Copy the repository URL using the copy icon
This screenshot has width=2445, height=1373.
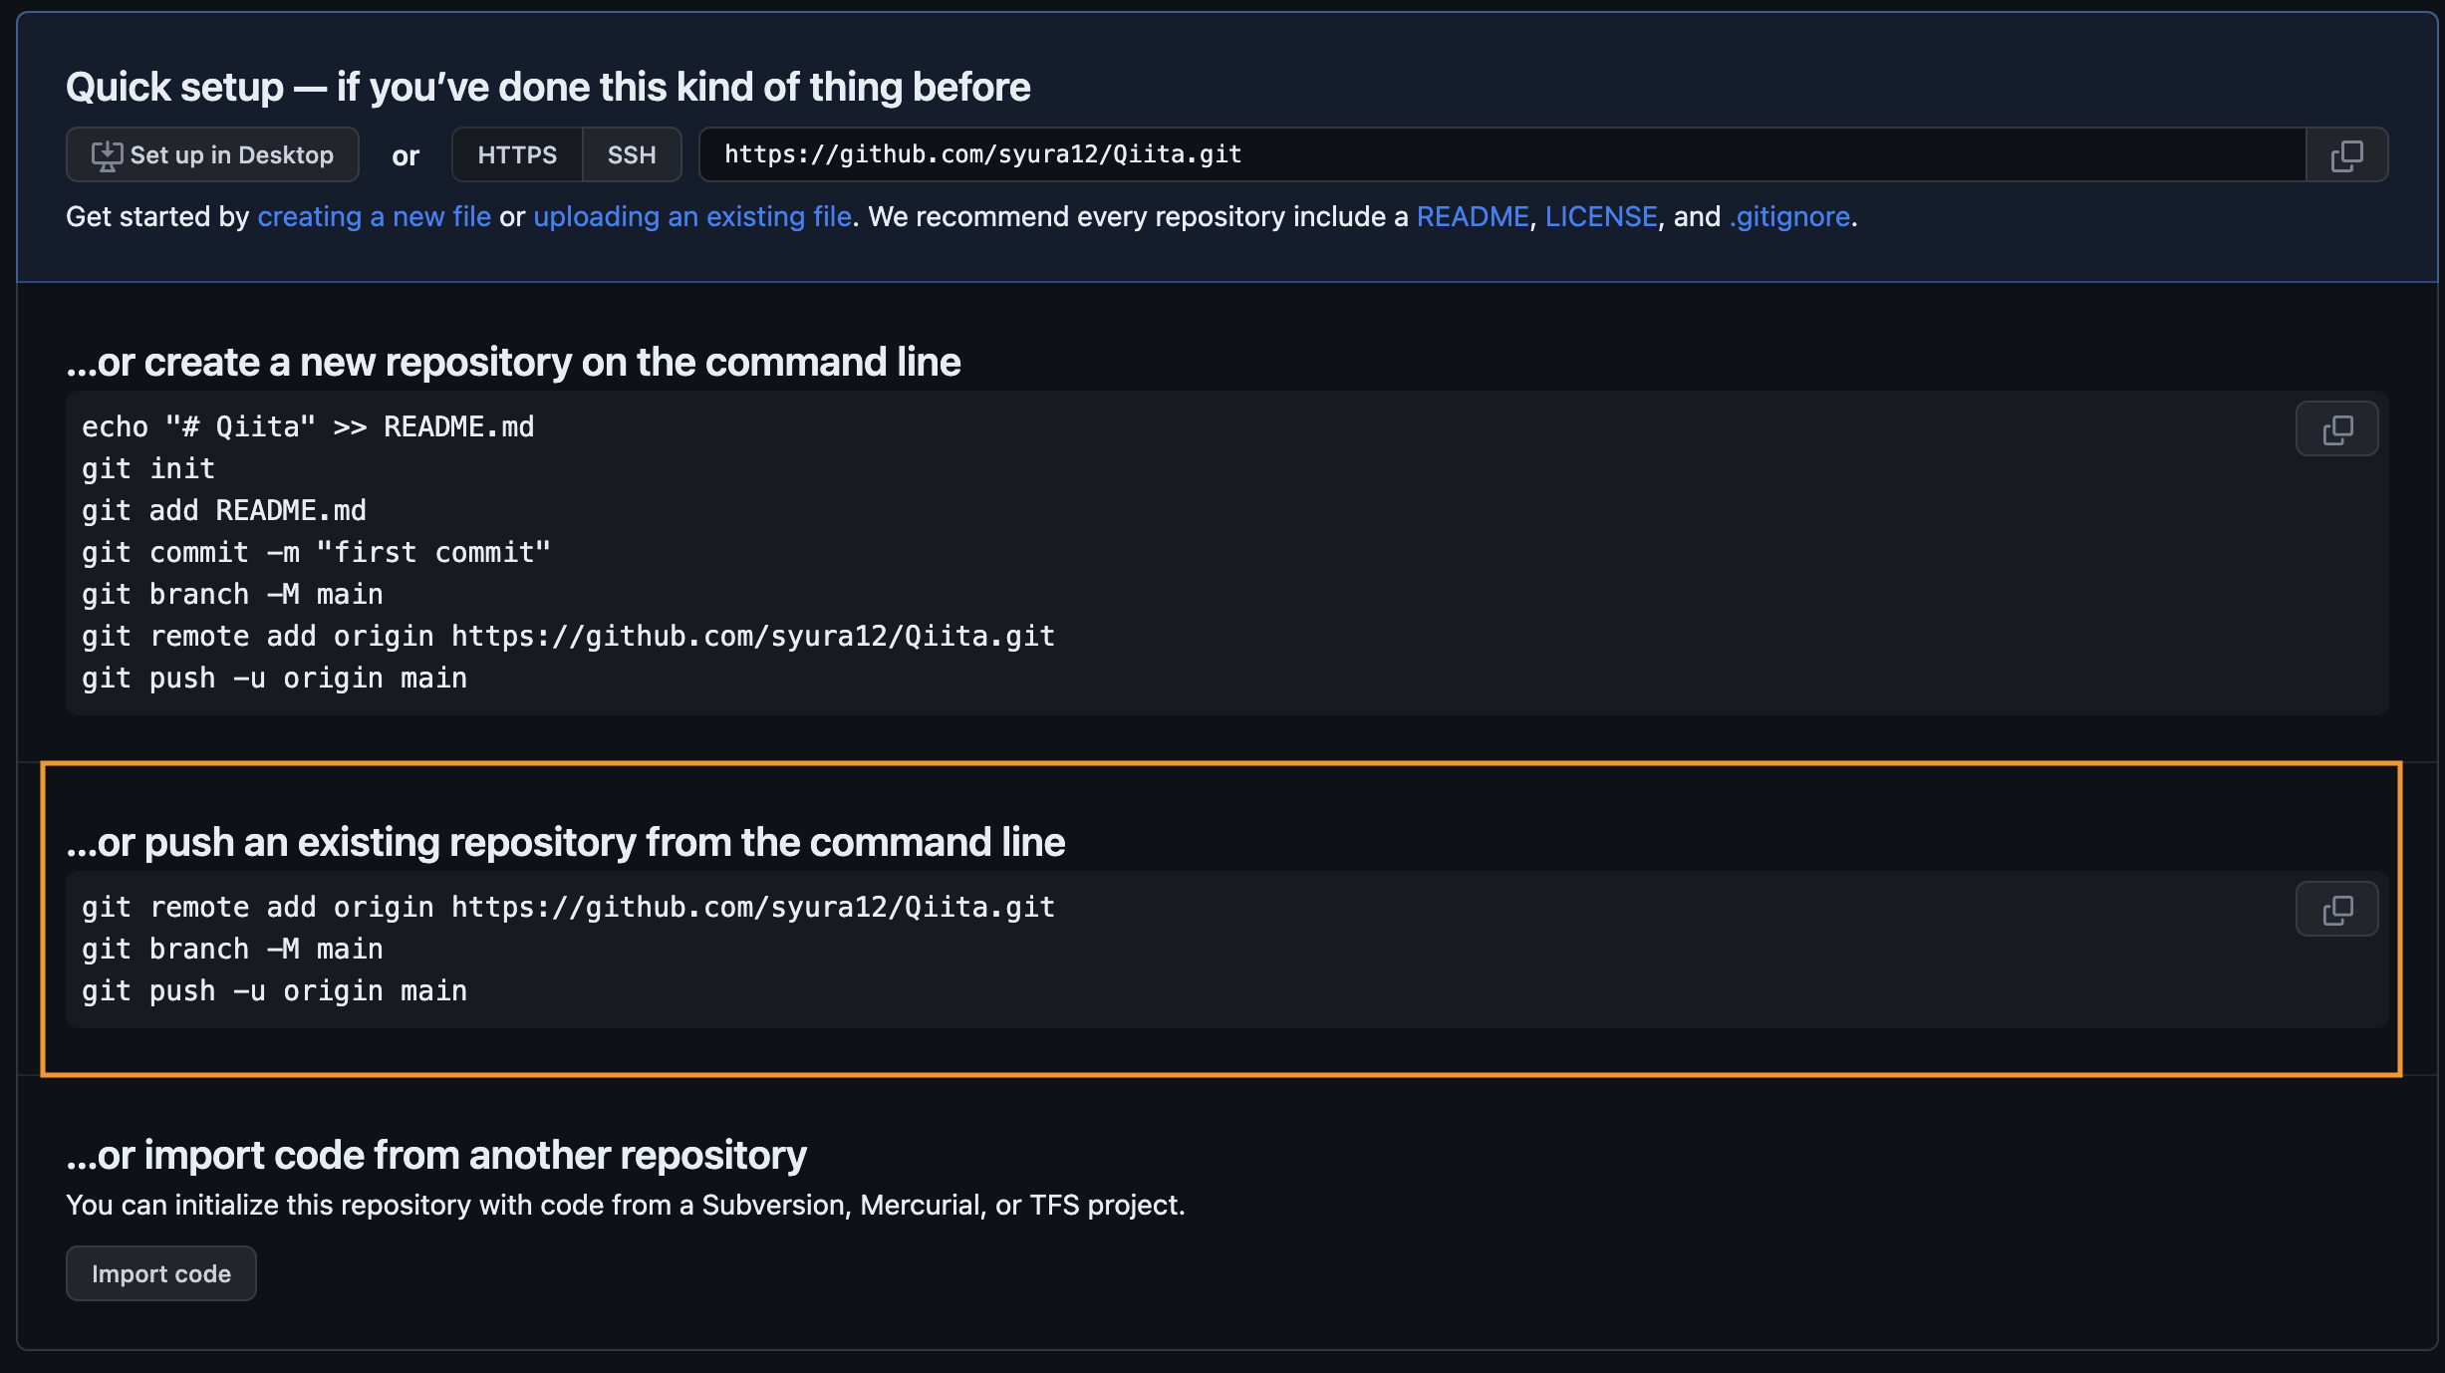[x=2346, y=154]
